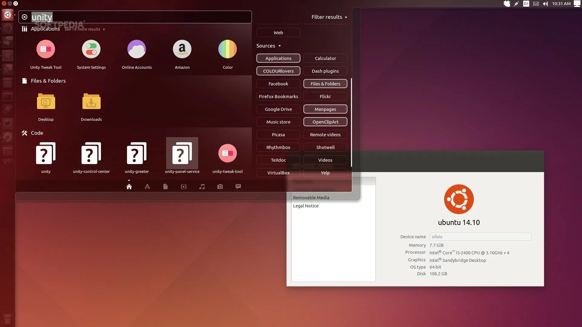Screen dimensions: 582x327
Task: Open Online Accounts app icon
Action: click(x=137, y=49)
